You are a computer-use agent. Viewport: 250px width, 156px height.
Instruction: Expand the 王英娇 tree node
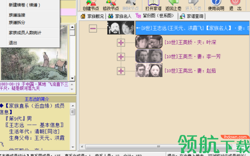[121, 43]
